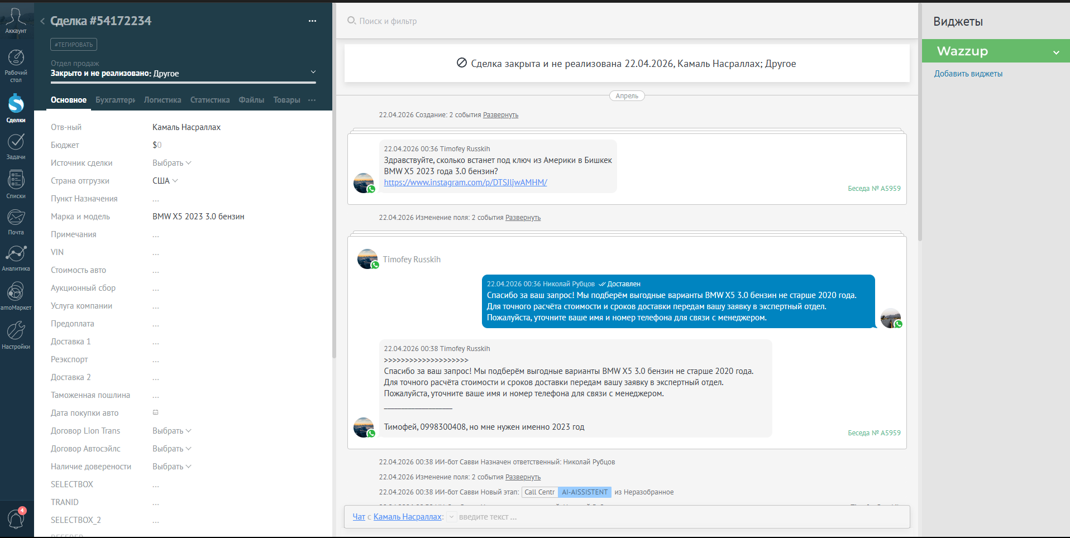Click the Примечания field value
Viewport: 1070px width, 538px height.
tap(156, 235)
